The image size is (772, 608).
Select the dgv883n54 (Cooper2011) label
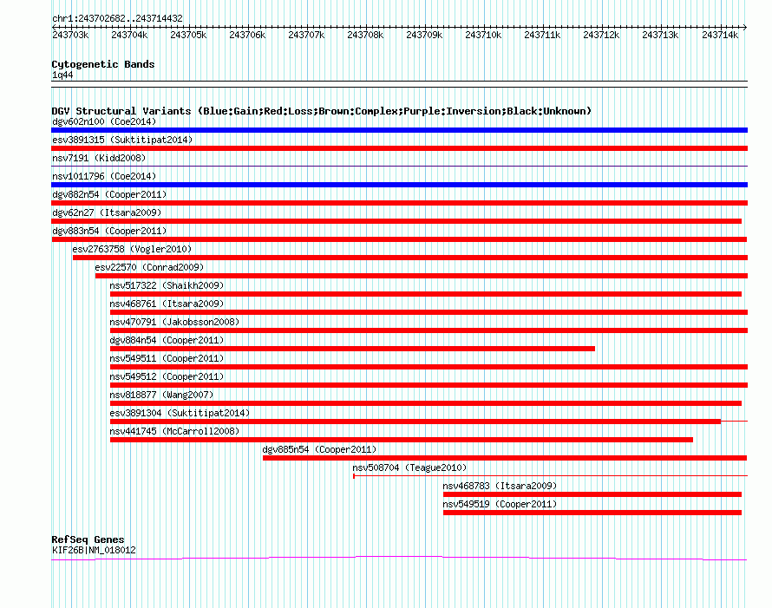pos(109,231)
